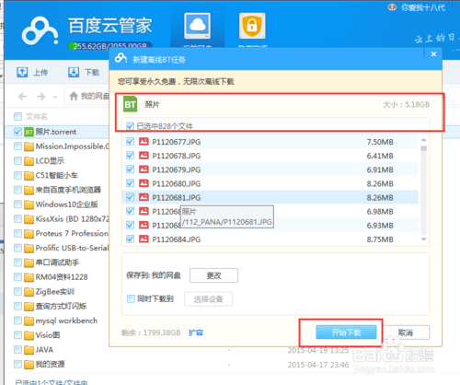Click the 我的网盘 breadcrumb path
The height and width of the screenshot is (385, 460).
(x=95, y=96)
